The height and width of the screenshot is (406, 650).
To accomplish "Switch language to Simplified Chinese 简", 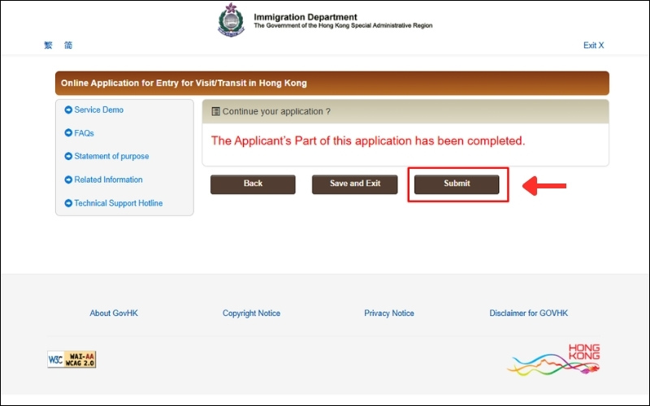I will click(68, 45).
